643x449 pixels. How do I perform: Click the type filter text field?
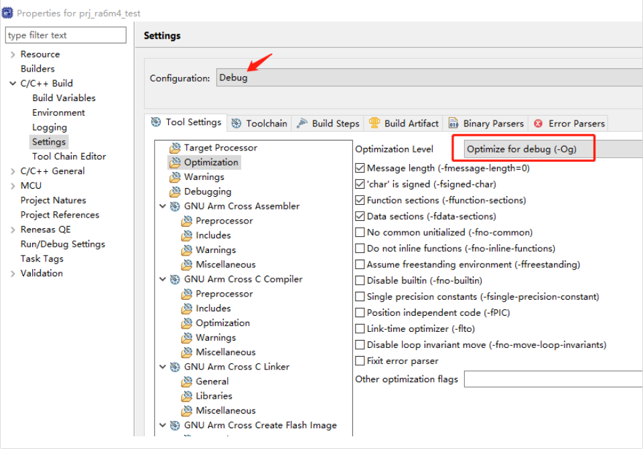pyautogui.click(x=66, y=35)
